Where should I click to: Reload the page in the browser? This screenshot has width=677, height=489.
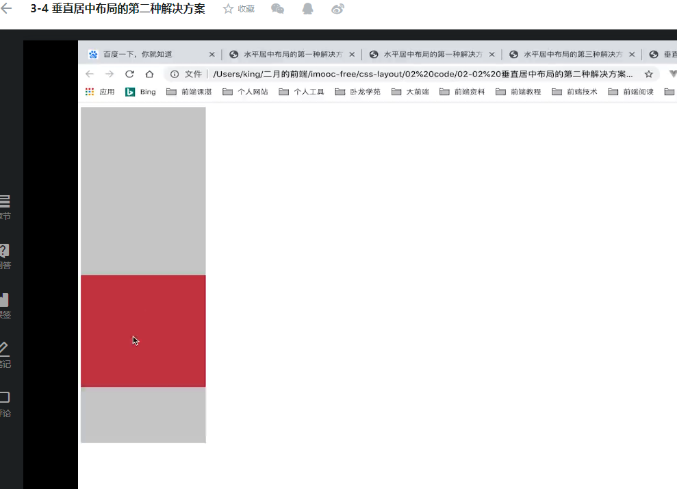coord(129,74)
